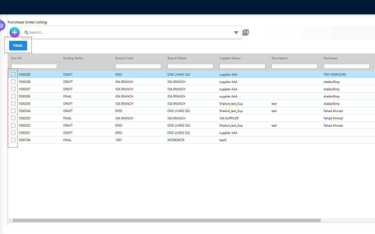375x234 pixels.
Task: Click the horizontal scrollbar left arrow
Action: coord(10,220)
